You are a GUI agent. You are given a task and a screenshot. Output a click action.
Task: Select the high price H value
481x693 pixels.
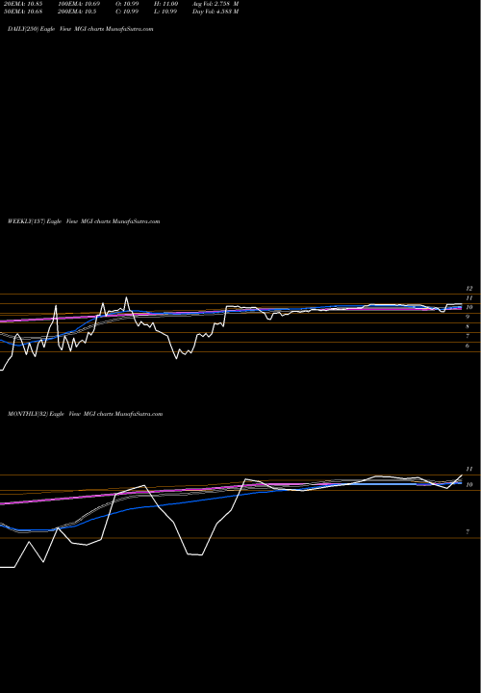(165, 4)
